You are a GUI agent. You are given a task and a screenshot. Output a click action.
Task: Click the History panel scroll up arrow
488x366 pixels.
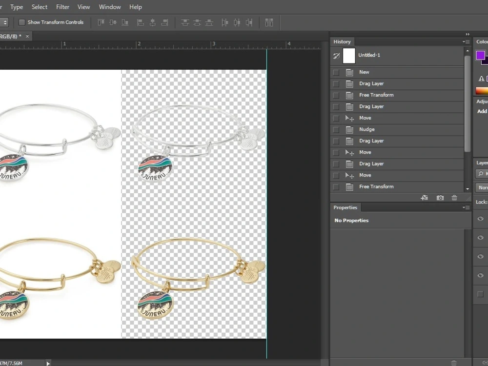pos(467,50)
